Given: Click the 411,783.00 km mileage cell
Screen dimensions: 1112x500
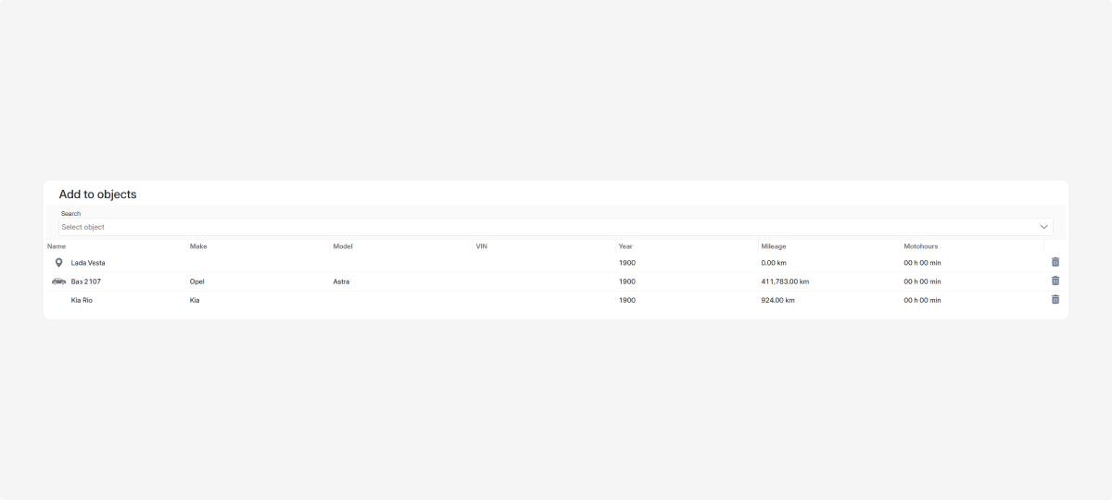Looking at the screenshot, I should click(x=785, y=281).
